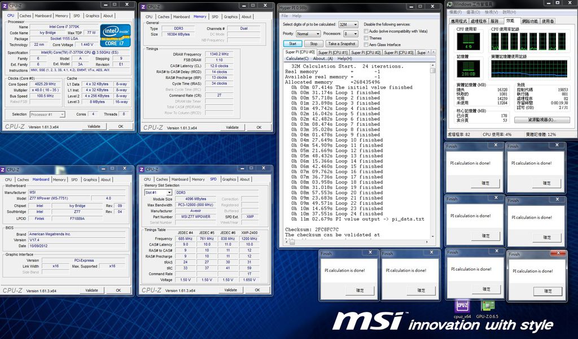The height and width of the screenshot is (339, 578).
Task: Open the 應用程式 tab in Task Manager
Action: [x=459, y=21]
